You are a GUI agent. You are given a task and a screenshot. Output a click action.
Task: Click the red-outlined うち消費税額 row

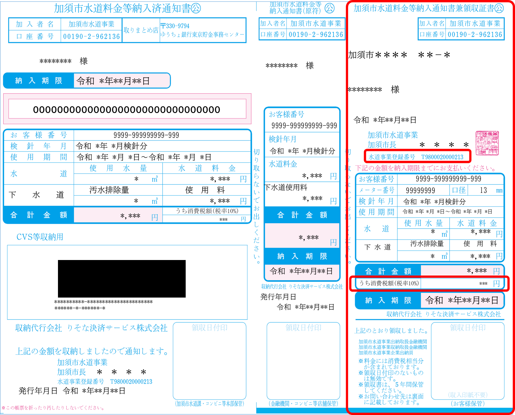point(429,284)
